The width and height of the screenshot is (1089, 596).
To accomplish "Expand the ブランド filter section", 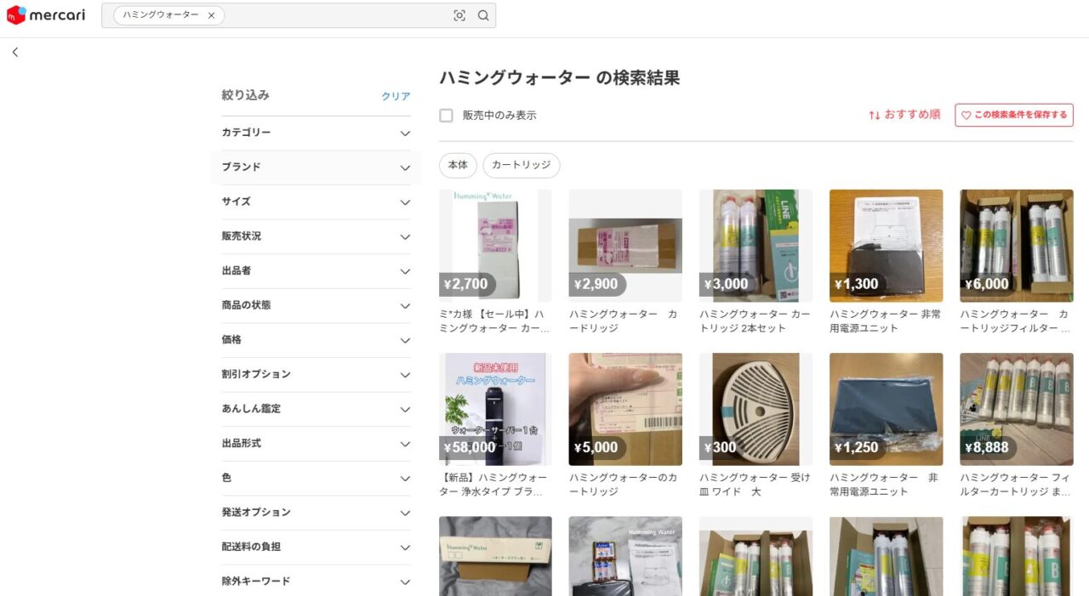I will click(x=316, y=167).
